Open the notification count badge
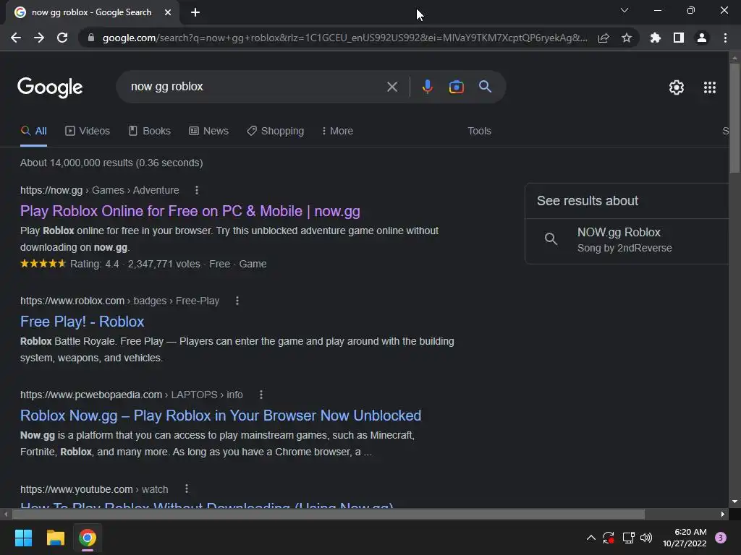 click(x=721, y=538)
